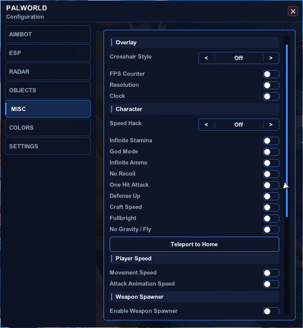Click the God Mode label
The image size is (303, 328).
click(x=124, y=151)
